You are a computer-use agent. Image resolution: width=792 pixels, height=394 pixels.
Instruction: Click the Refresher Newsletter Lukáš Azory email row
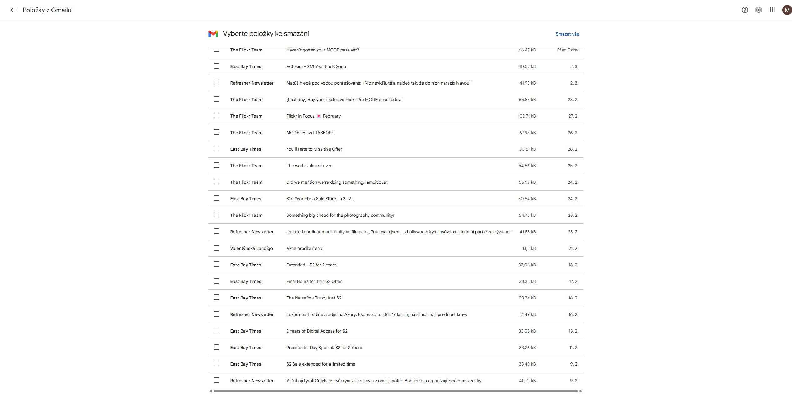377,314
